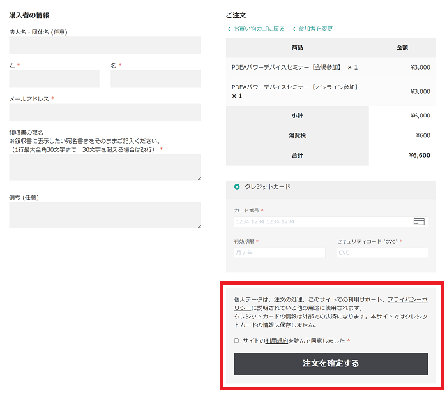447x395 pixels.
Task: Click the 小計 row label
Action: tap(298, 116)
